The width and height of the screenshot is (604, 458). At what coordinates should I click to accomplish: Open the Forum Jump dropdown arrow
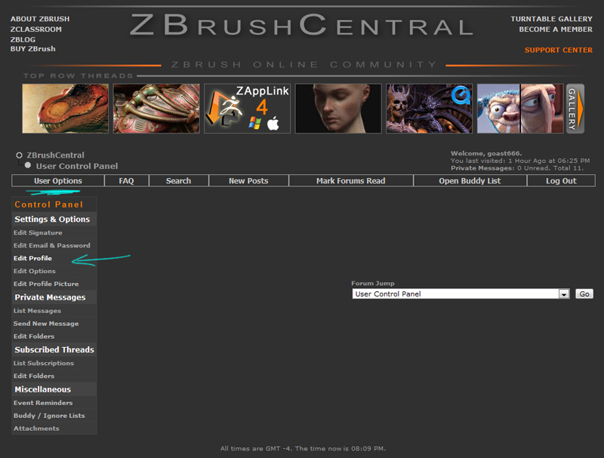[x=564, y=294]
